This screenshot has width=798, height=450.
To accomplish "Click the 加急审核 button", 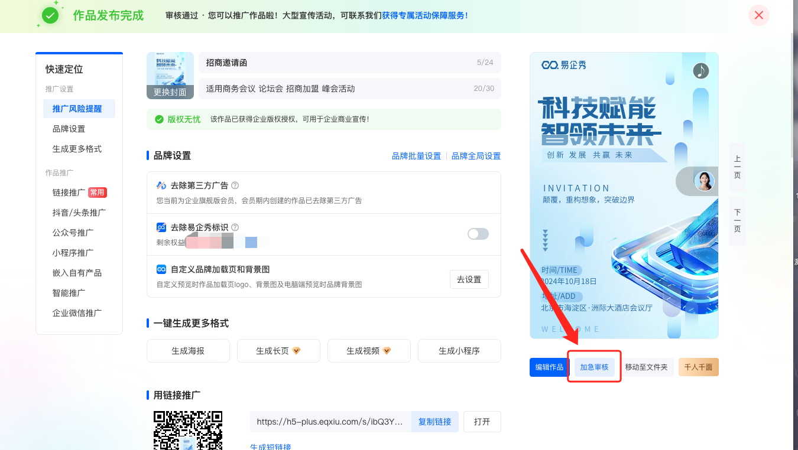I will [594, 367].
